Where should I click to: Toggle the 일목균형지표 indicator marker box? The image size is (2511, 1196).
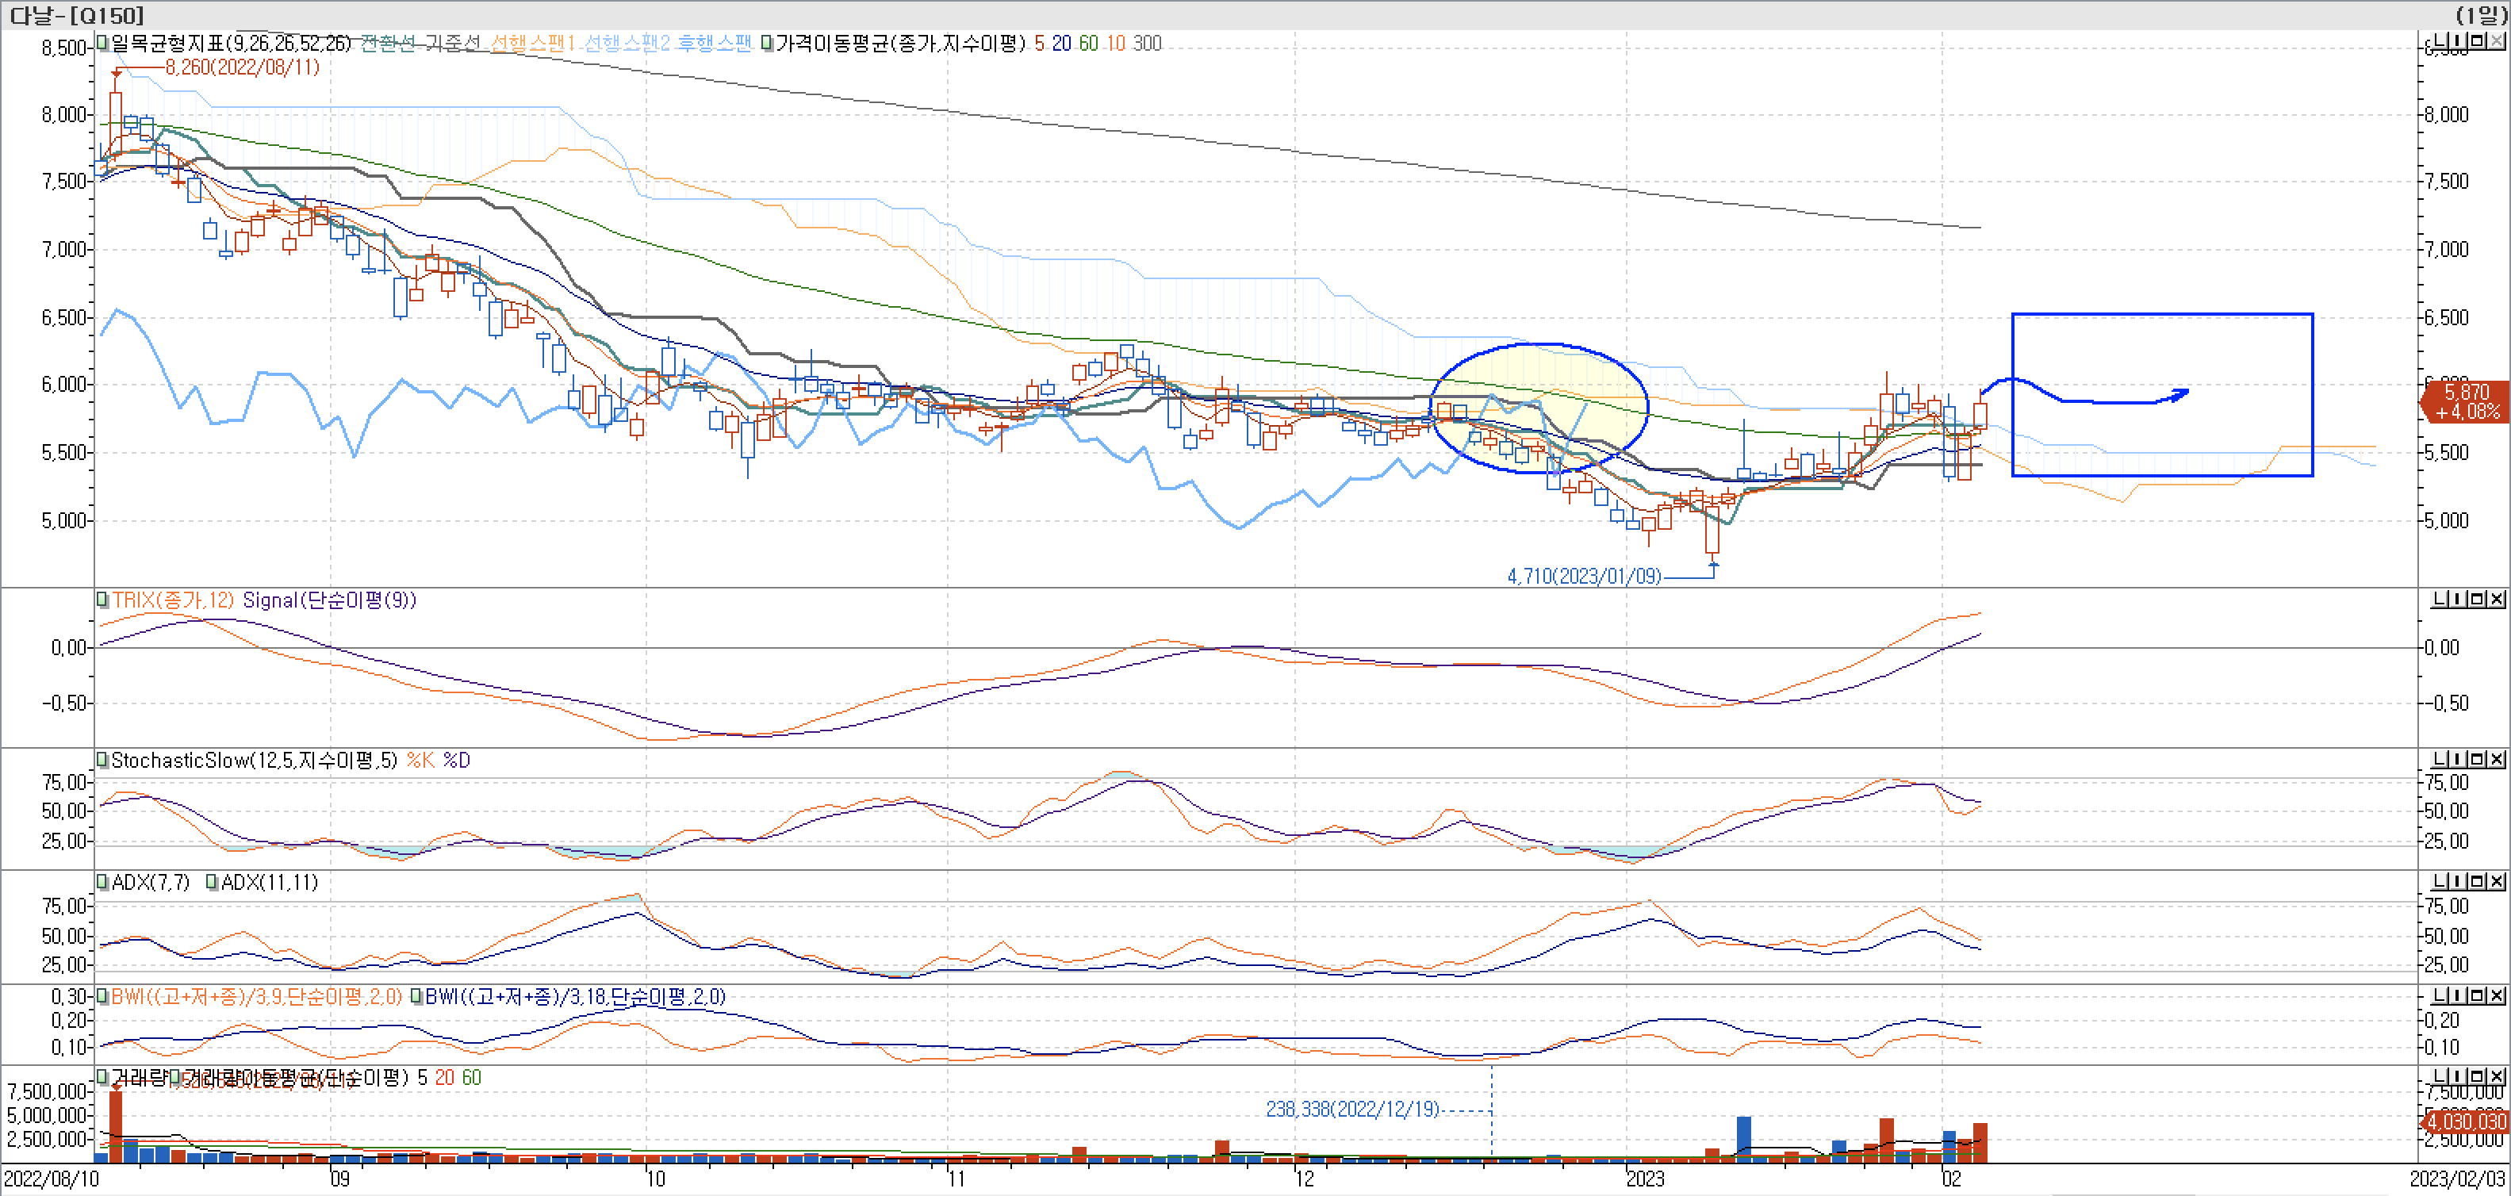click(x=102, y=43)
